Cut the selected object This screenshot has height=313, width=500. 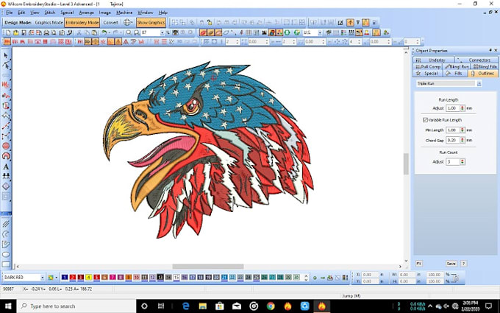pos(79,32)
